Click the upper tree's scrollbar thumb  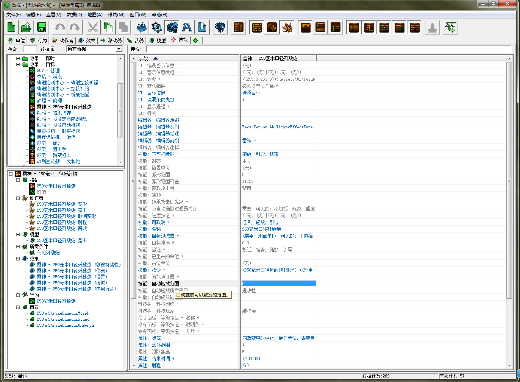(x=120, y=110)
